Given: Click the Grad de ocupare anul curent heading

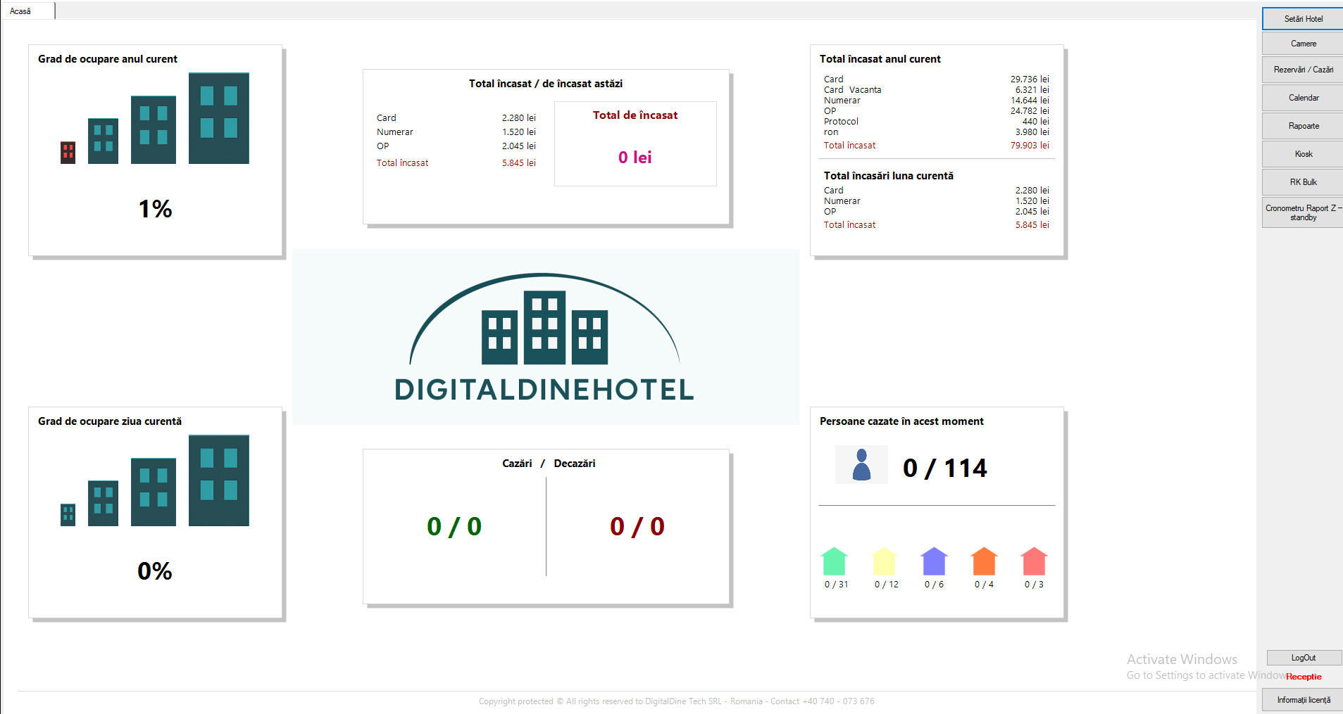Looking at the screenshot, I should [108, 59].
